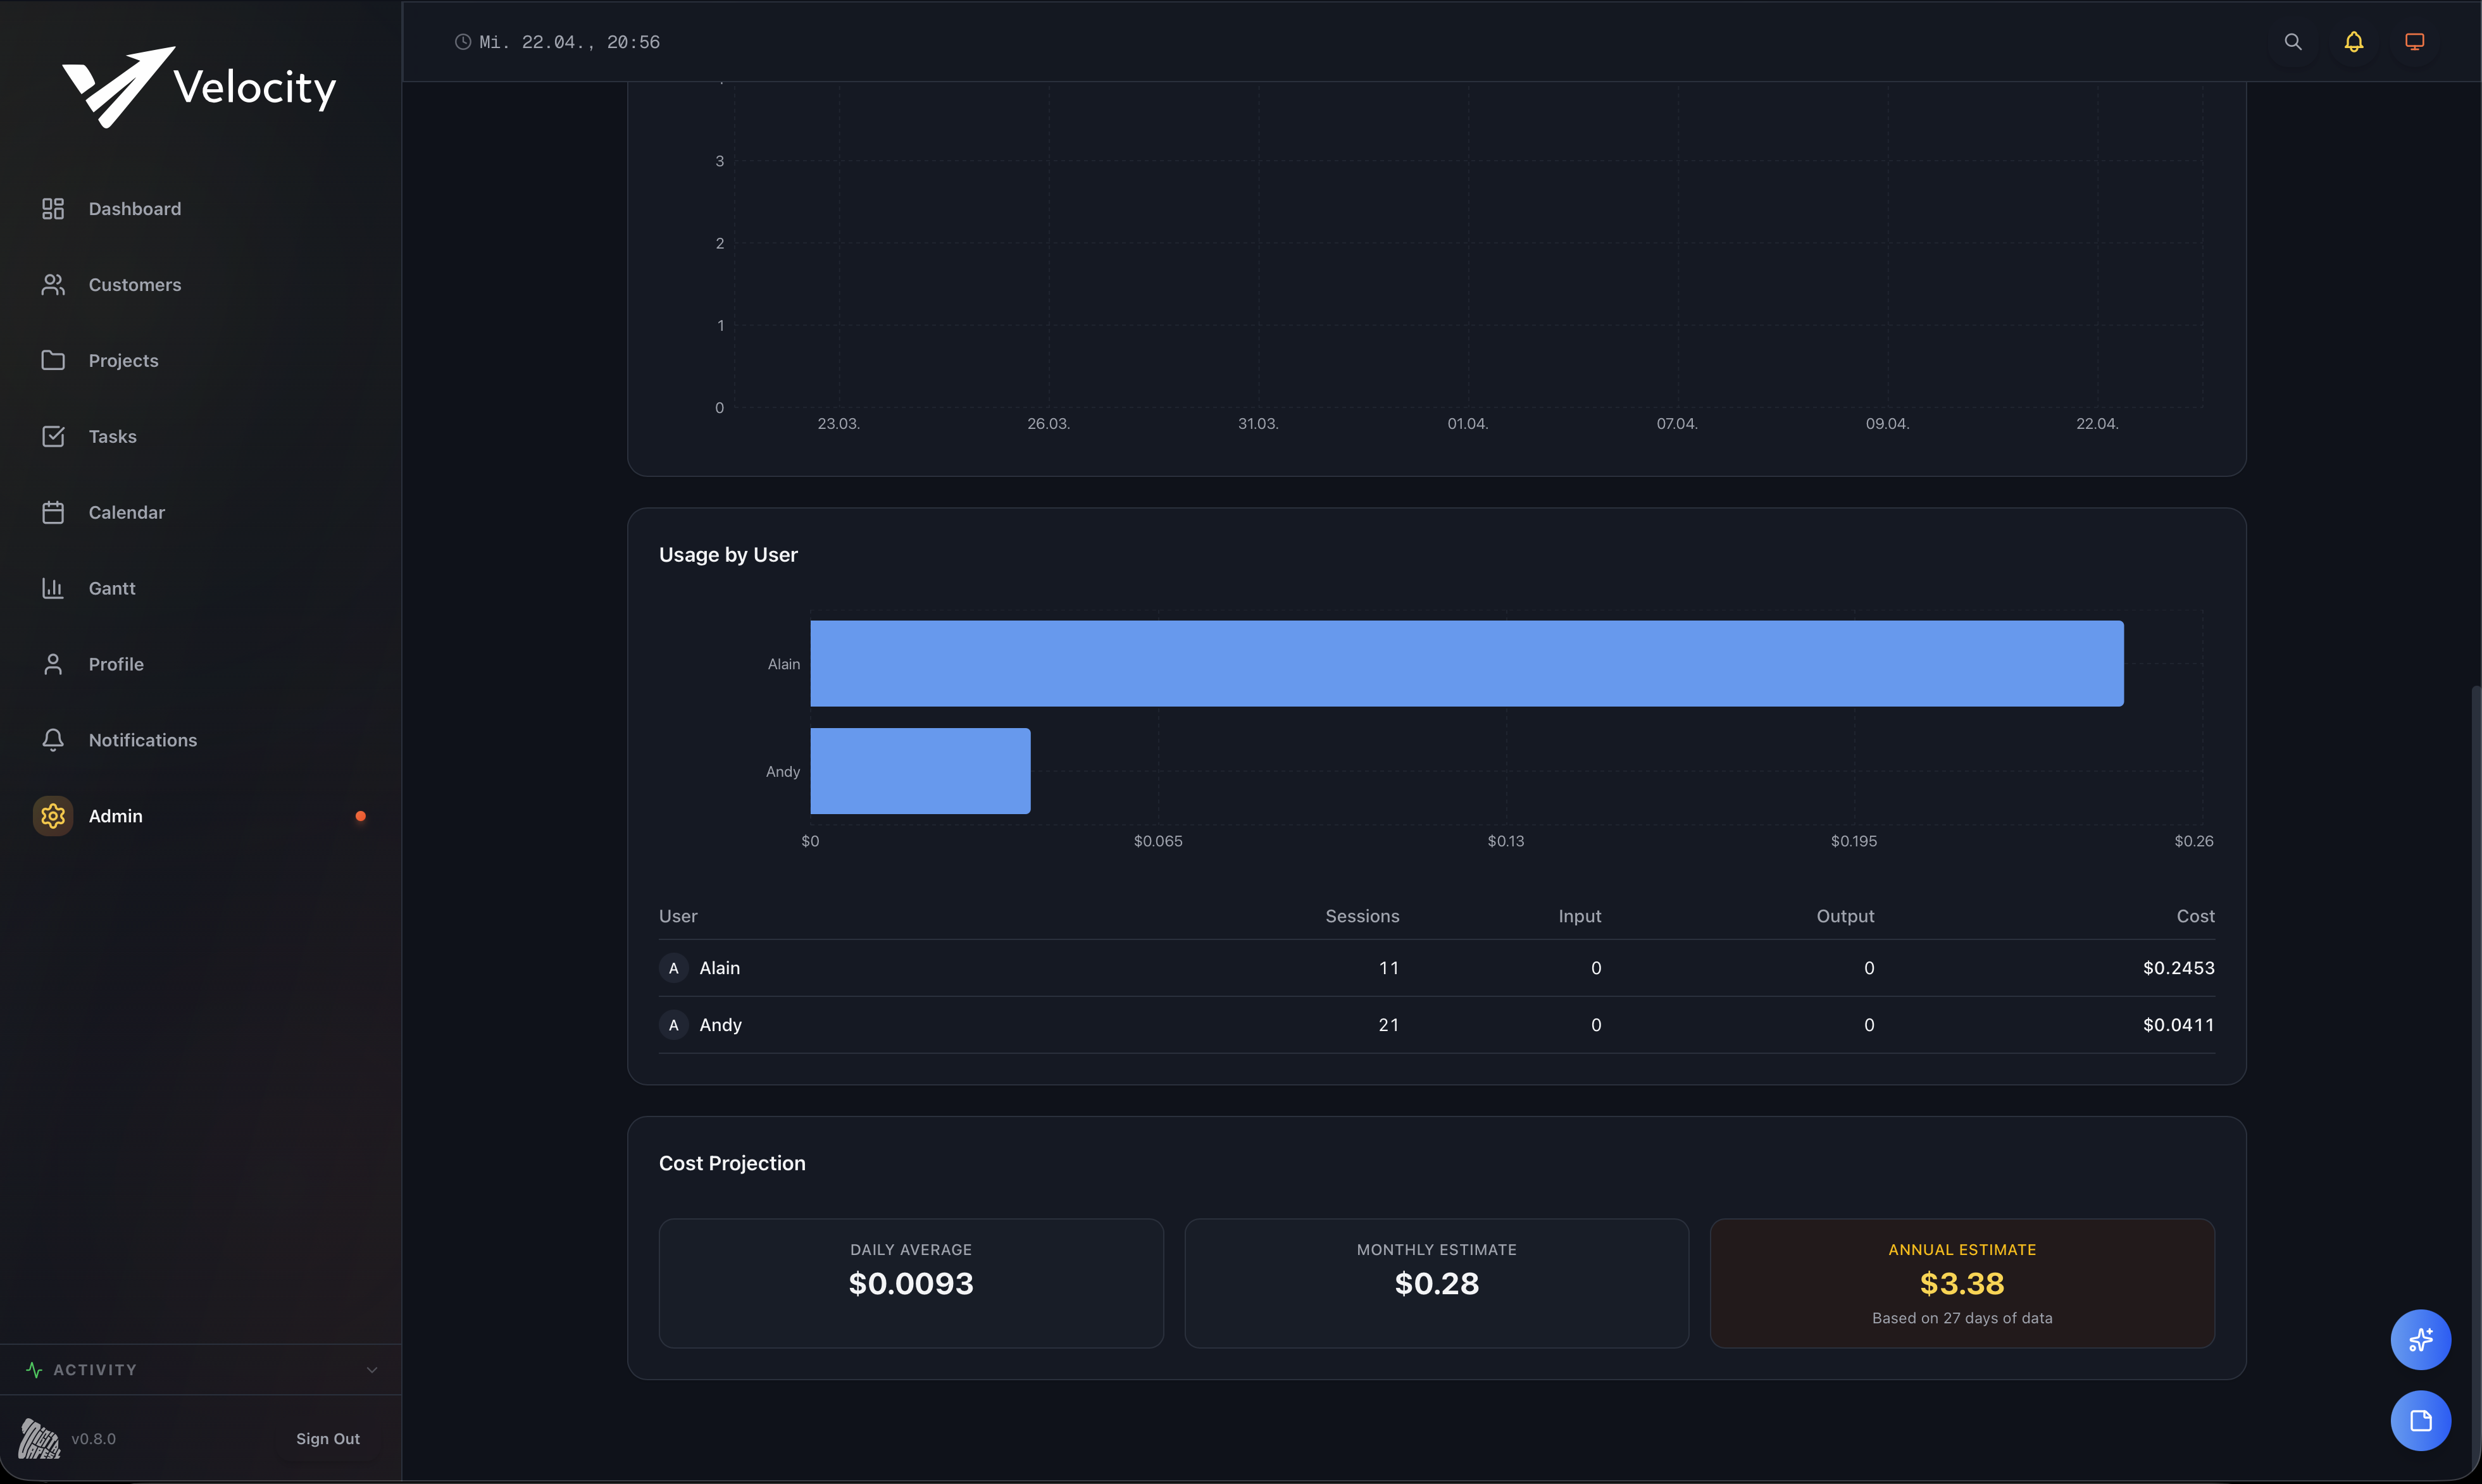Click the Profile person icon

tap(54, 663)
